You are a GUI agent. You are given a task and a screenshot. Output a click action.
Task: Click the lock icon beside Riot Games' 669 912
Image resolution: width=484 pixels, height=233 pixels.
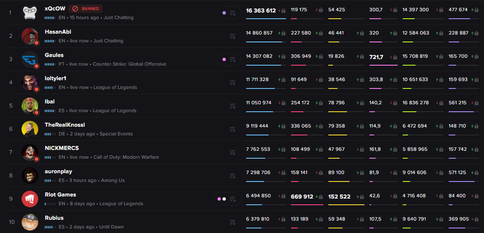pos(321,197)
